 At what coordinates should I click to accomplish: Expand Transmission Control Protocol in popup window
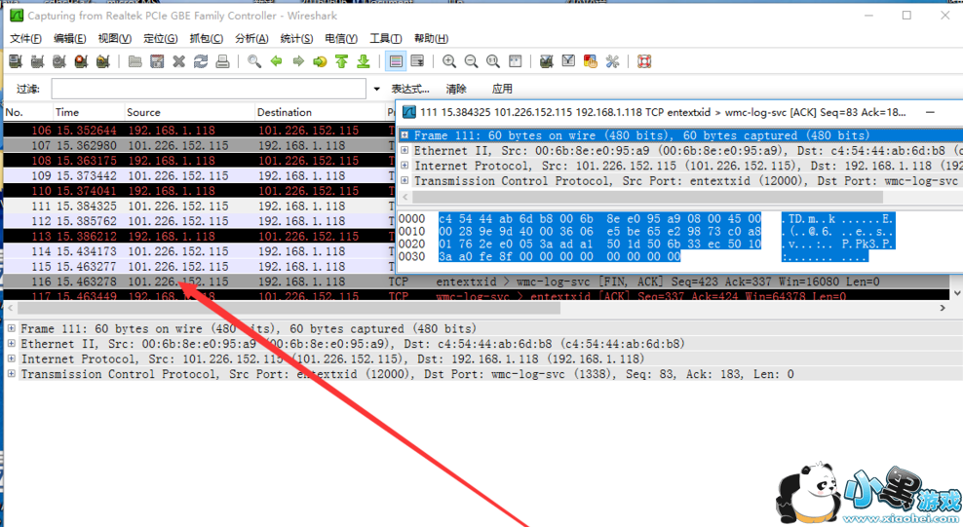(x=404, y=181)
